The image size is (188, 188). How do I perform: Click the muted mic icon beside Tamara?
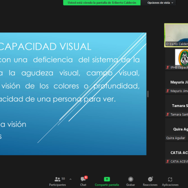[x=168, y=114]
